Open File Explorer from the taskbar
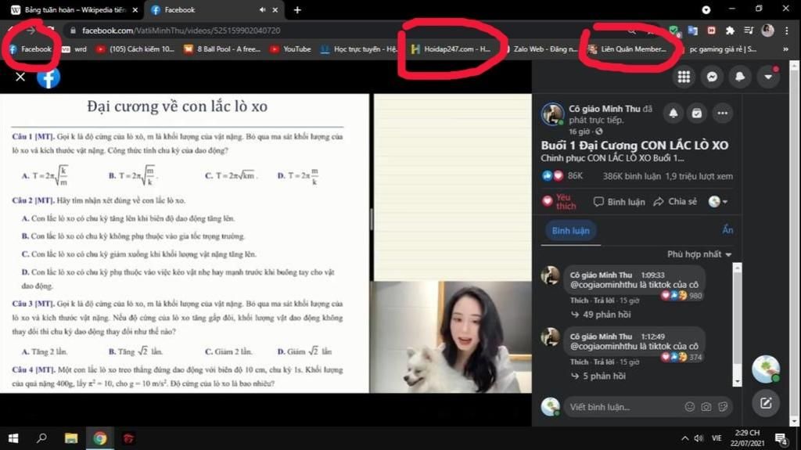801x450 pixels. pyautogui.click(x=71, y=438)
